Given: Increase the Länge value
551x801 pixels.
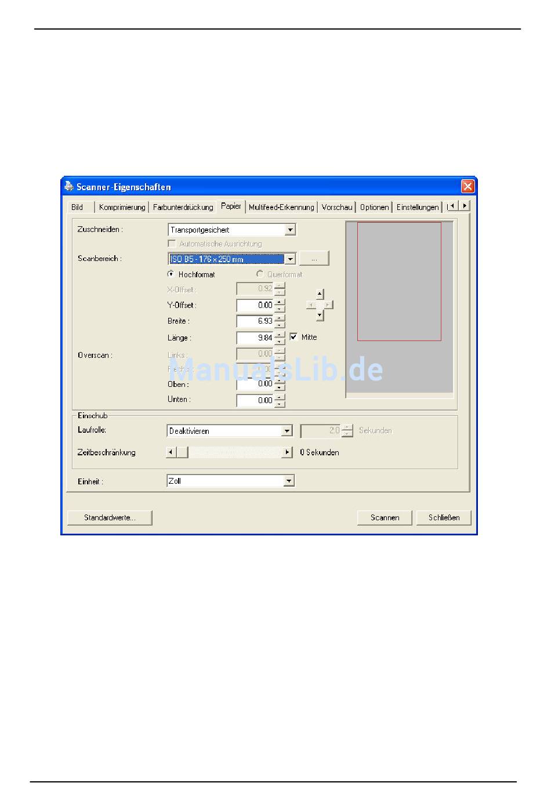Looking at the screenshot, I should coord(280,335).
